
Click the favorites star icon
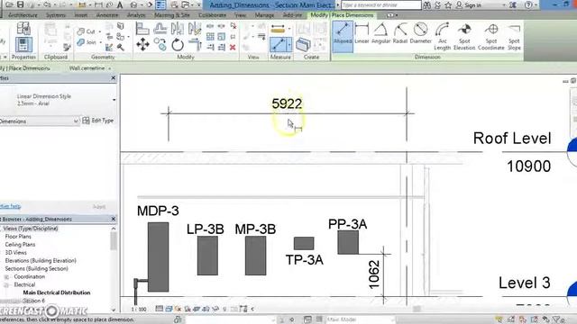tap(448, 5)
